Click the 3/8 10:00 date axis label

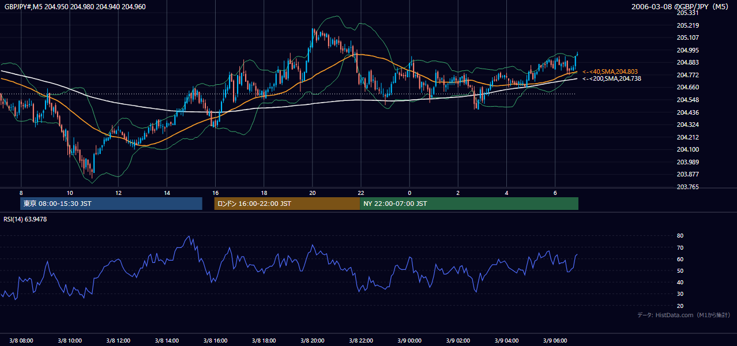pos(70,340)
